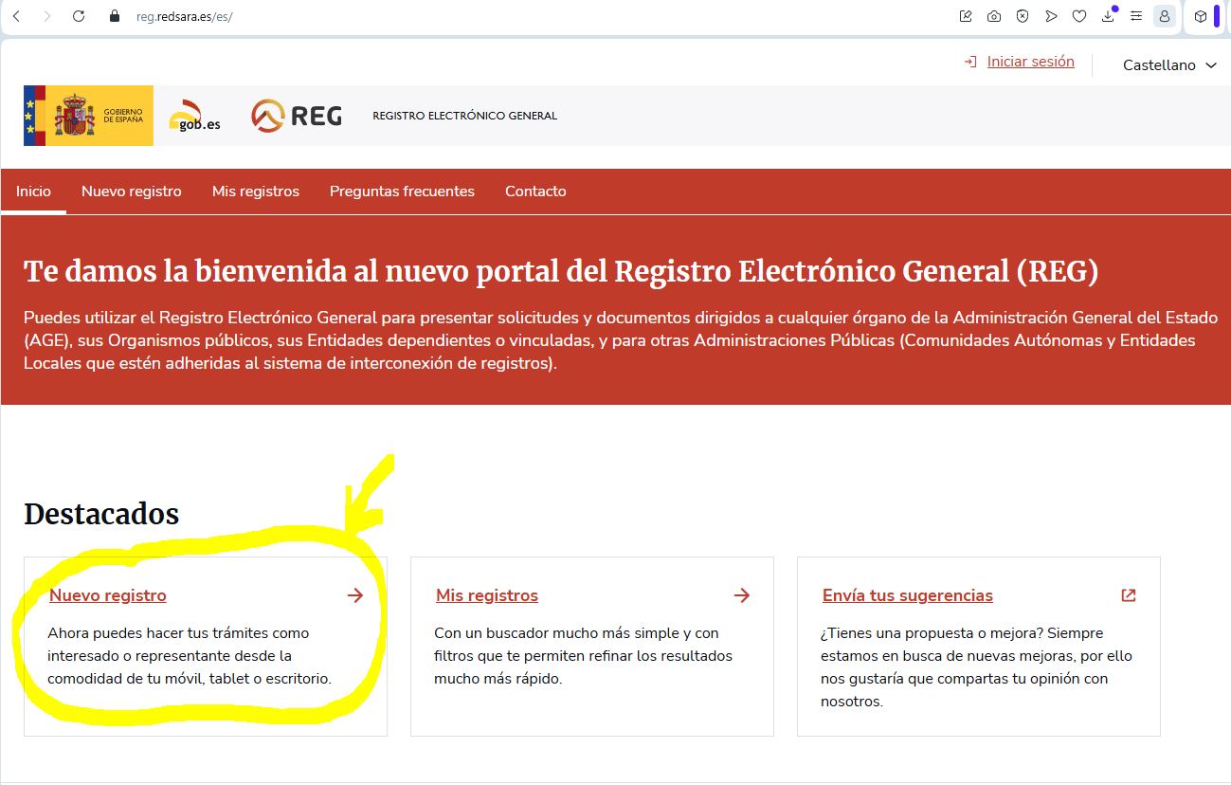
Task: Click external-link icon on Envía tus sugerencias
Action: coord(1128,595)
